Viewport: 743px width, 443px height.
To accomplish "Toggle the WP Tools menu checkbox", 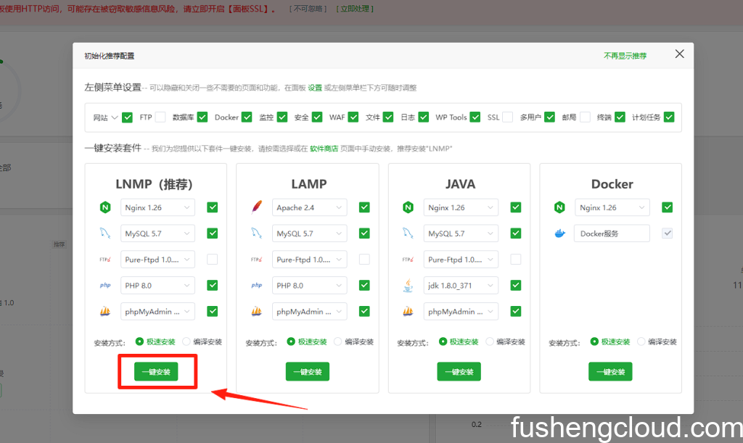I will pos(475,117).
